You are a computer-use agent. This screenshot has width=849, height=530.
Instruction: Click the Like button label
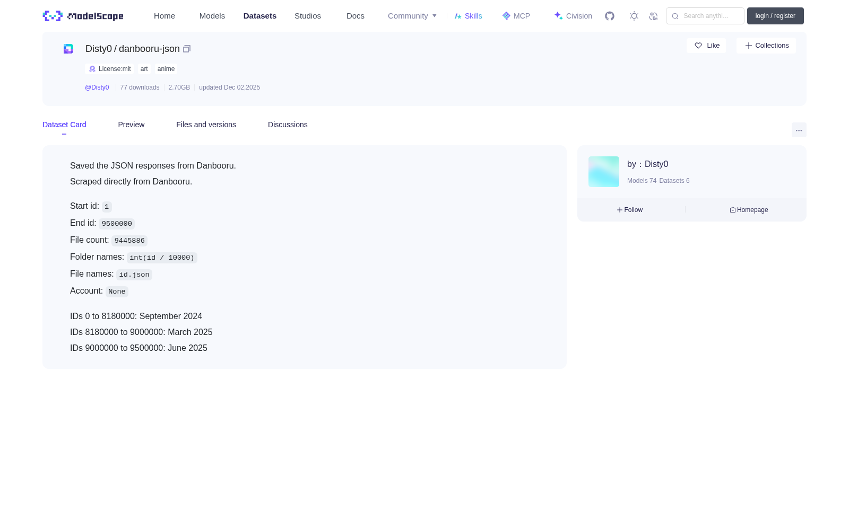(x=713, y=46)
